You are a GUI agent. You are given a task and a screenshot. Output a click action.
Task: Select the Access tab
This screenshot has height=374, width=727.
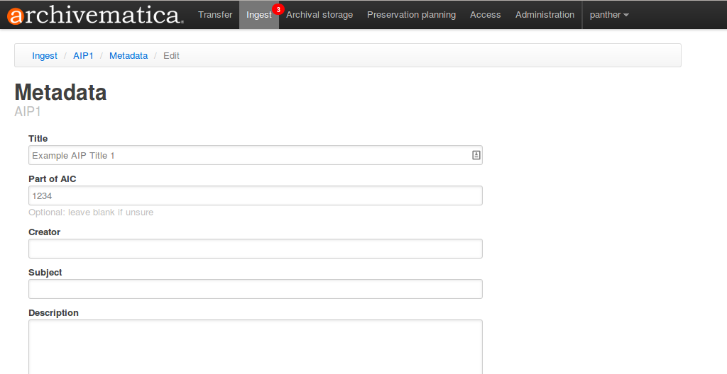[485, 15]
